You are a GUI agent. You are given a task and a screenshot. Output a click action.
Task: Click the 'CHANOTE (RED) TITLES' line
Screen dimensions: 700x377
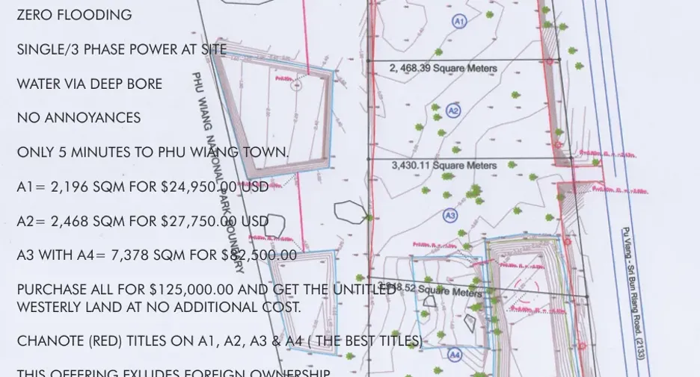point(220,341)
